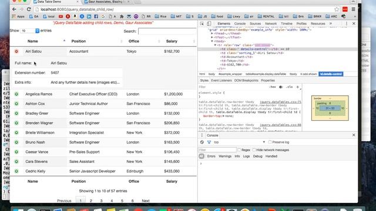Open the Amazon bookmark
This screenshot has width=376, height=211.
75,16
